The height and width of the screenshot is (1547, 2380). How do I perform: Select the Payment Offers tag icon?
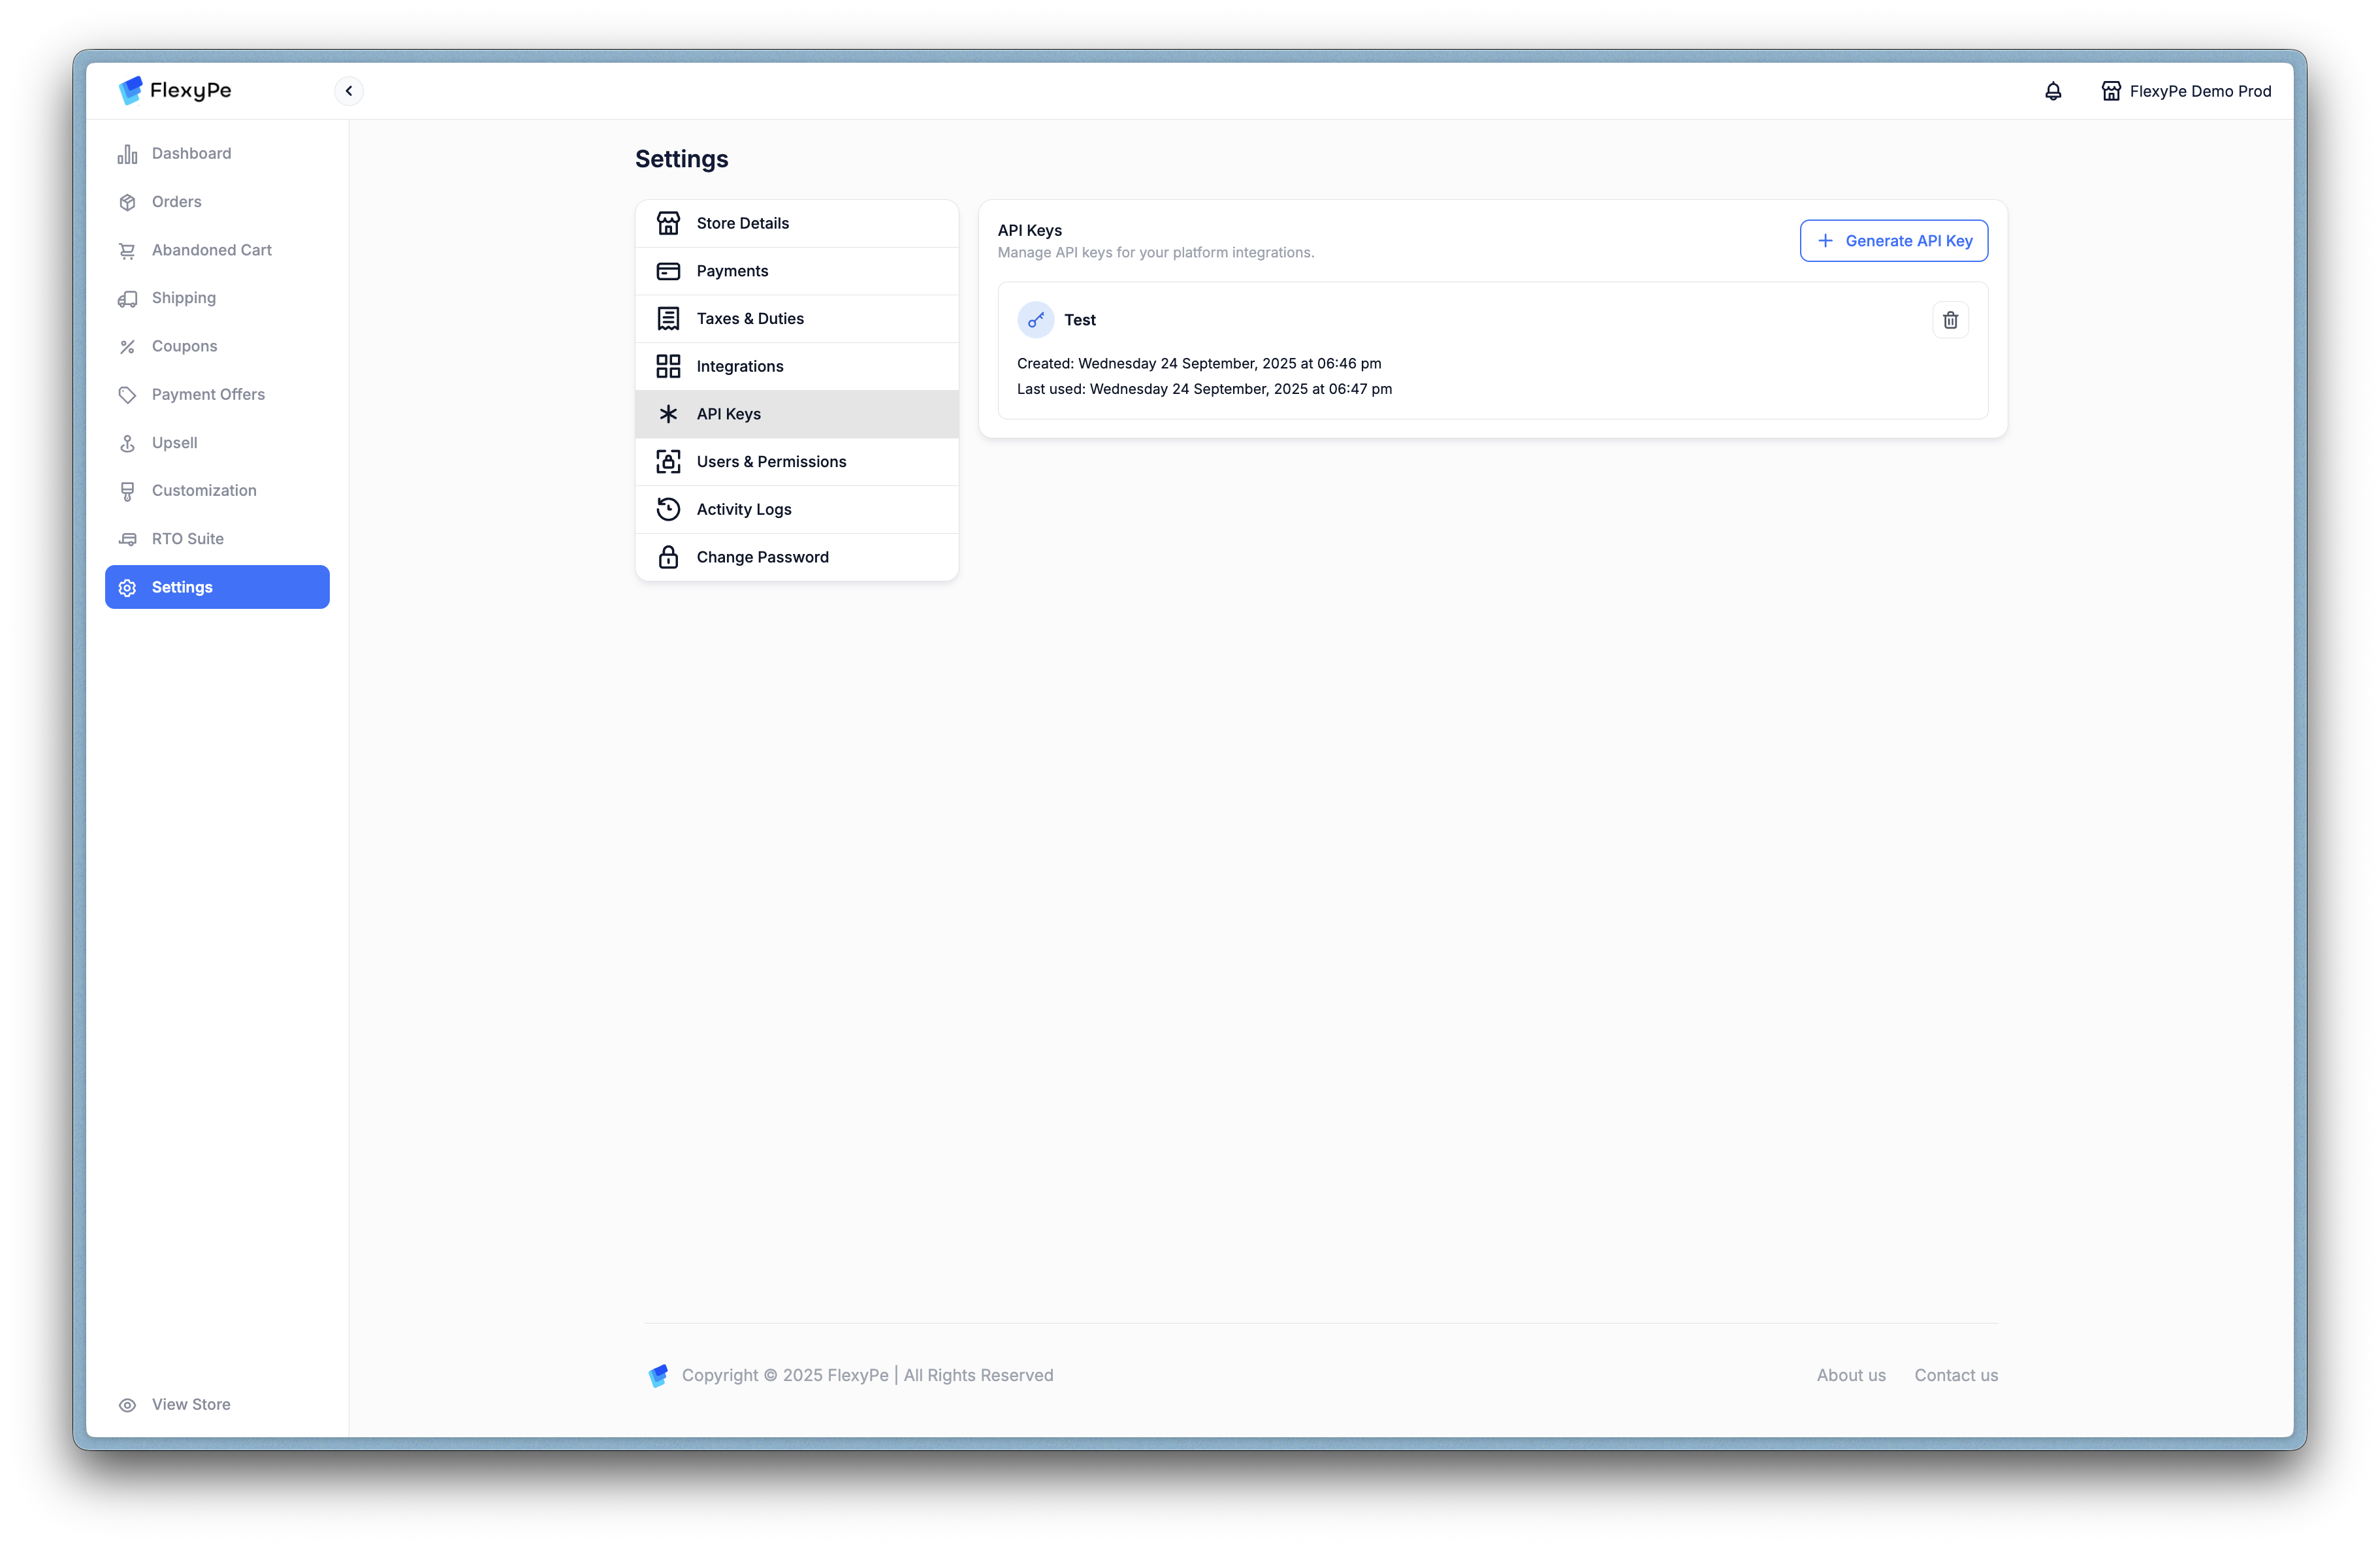[127, 395]
